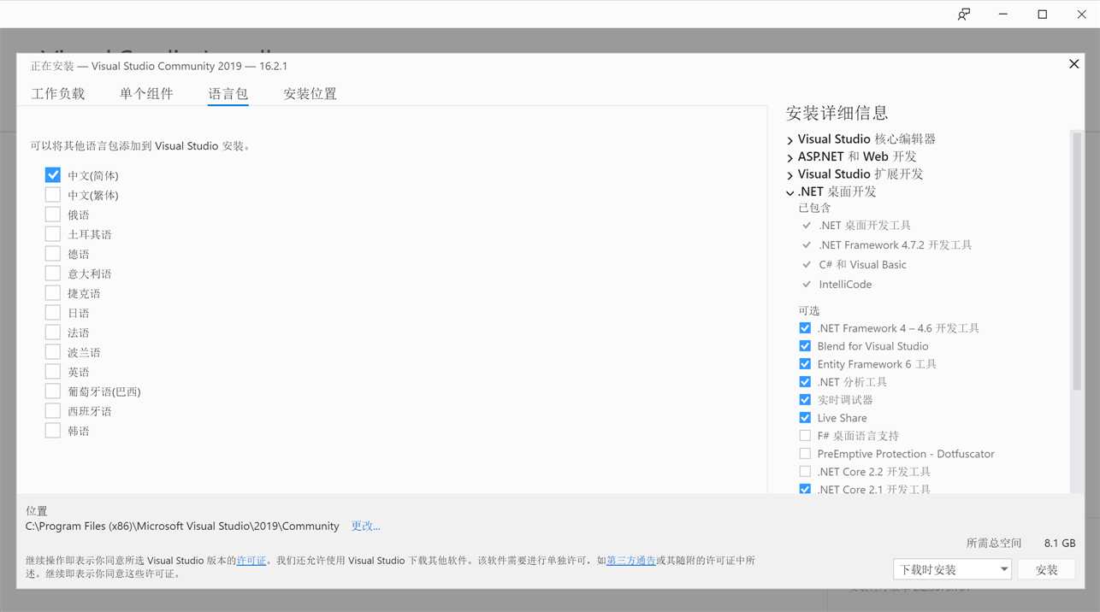Uncheck Blend for Visual Studio

click(805, 345)
